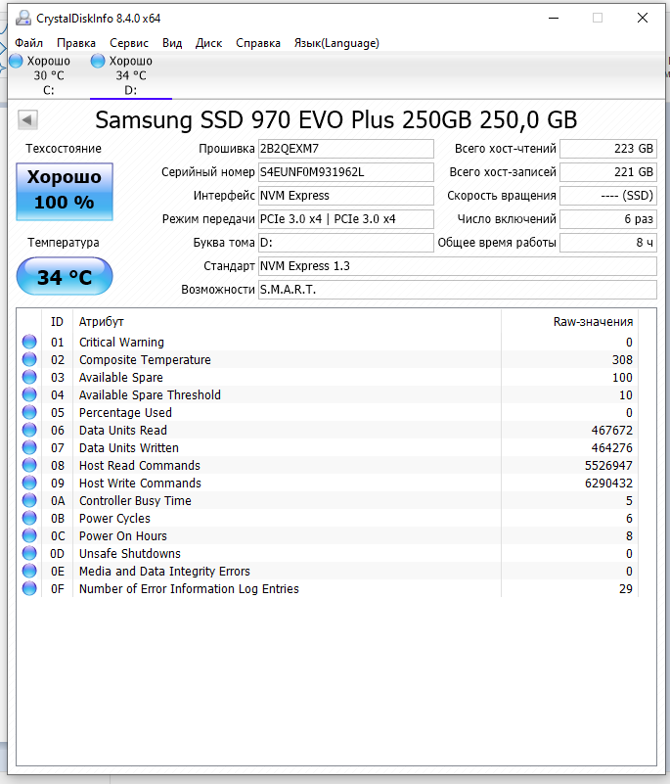
Task: Click status orb for Data Units Read
Action: click(x=29, y=430)
